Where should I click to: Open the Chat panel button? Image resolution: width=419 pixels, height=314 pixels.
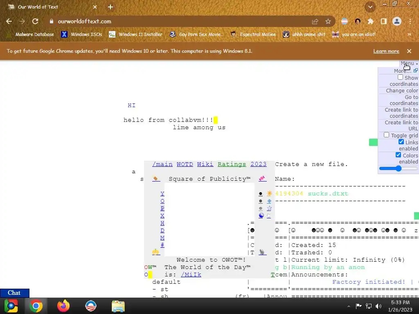14,293
